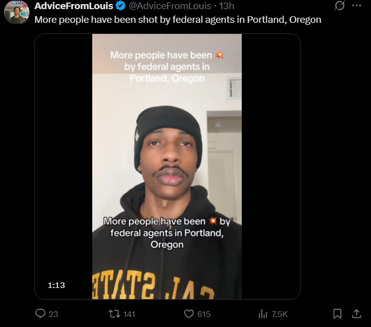Click the 7.5K views count
This screenshot has width=371, height=327.
pos(280,314)
